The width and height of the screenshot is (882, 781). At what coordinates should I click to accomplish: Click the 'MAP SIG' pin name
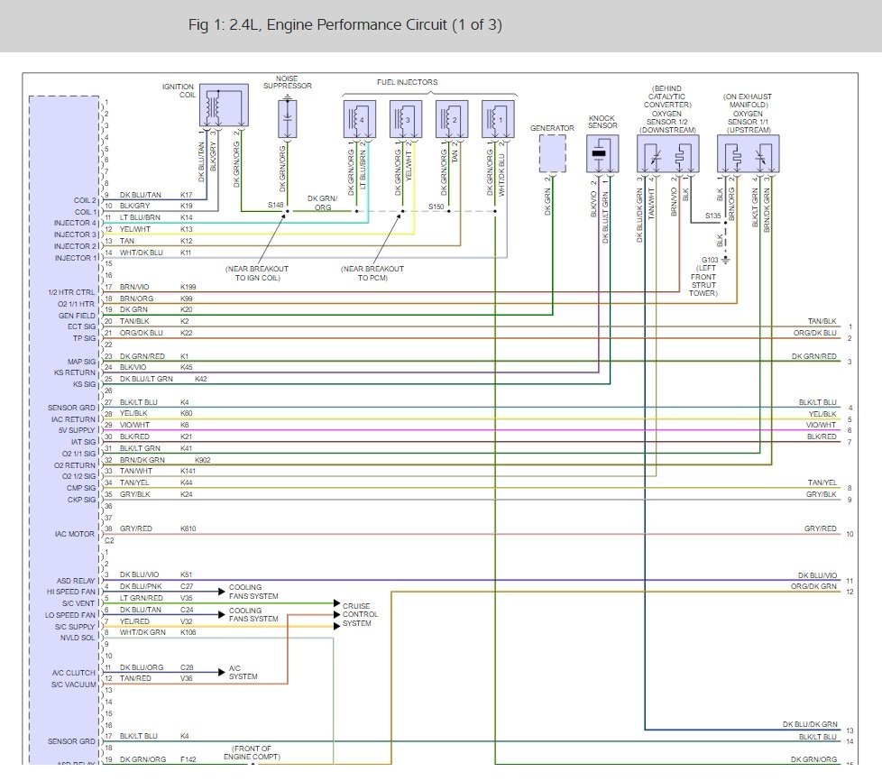click(x=81, y=362)
